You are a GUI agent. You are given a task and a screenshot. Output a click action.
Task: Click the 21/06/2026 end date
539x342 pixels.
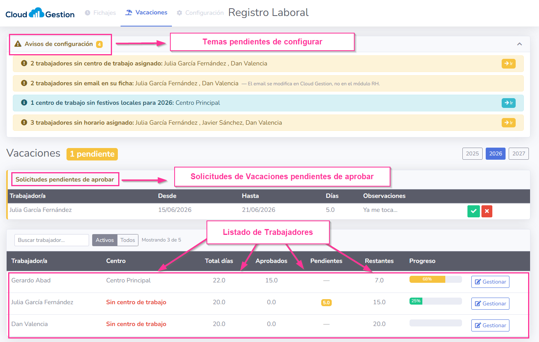(259, 210)
